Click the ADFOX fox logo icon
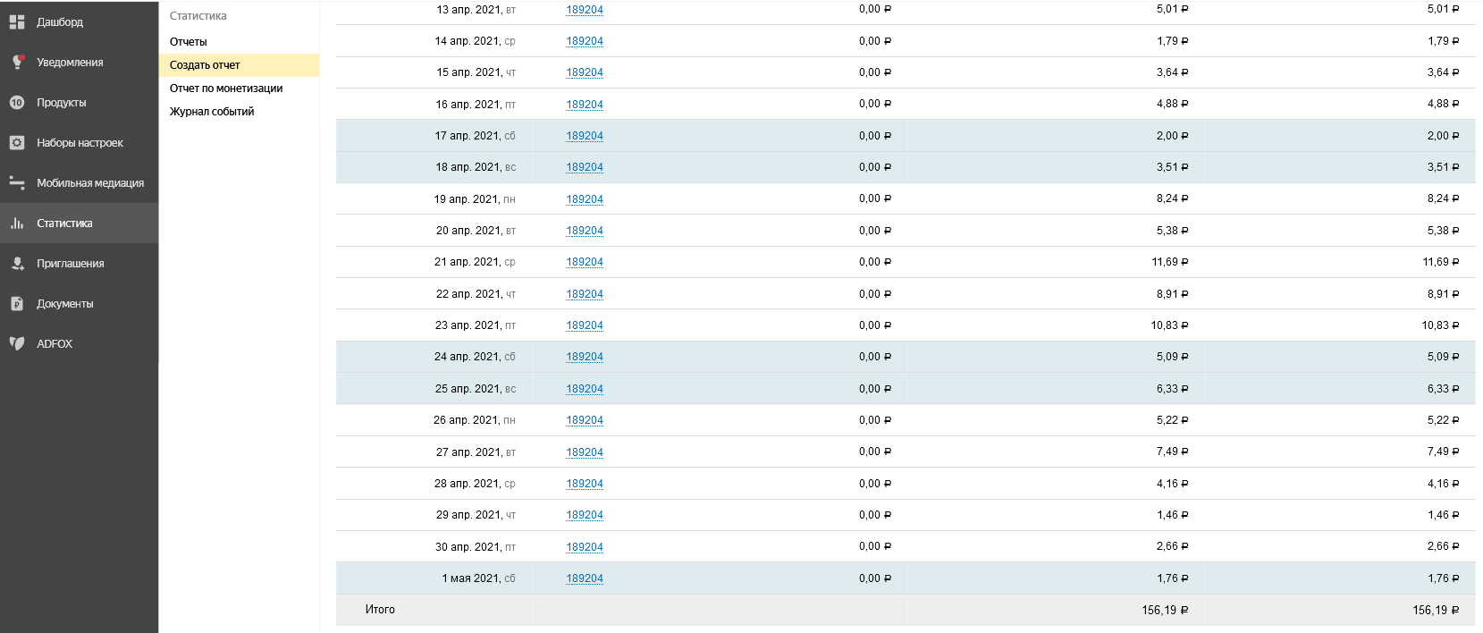The width and height of the screenshot is (1483, 633). point(17,343)
